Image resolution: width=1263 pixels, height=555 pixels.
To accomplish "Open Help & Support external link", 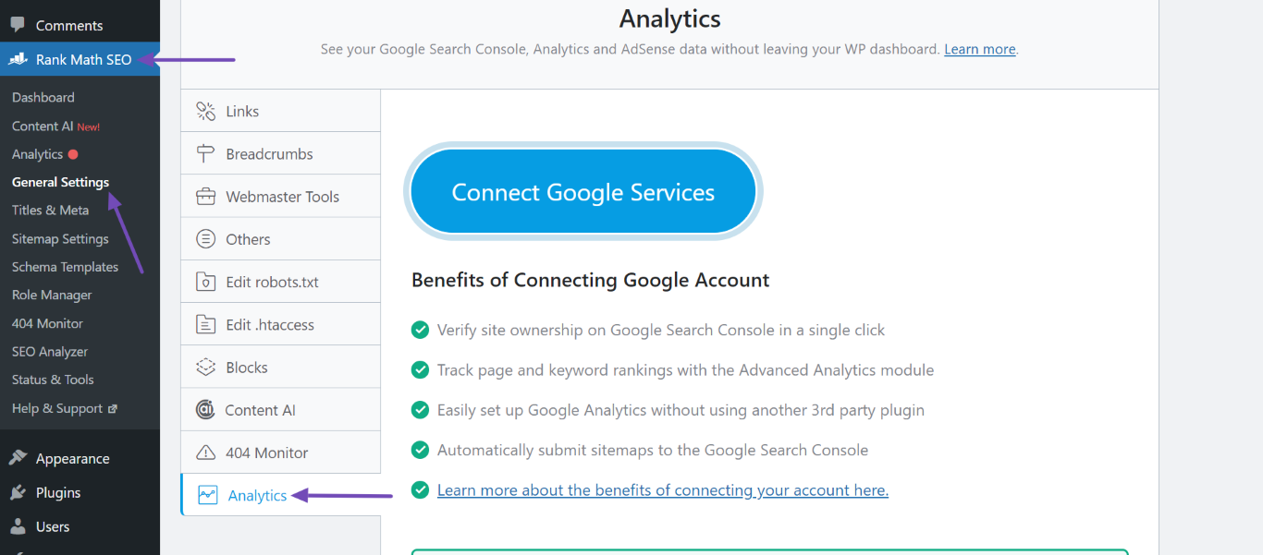I will point(59,407).
